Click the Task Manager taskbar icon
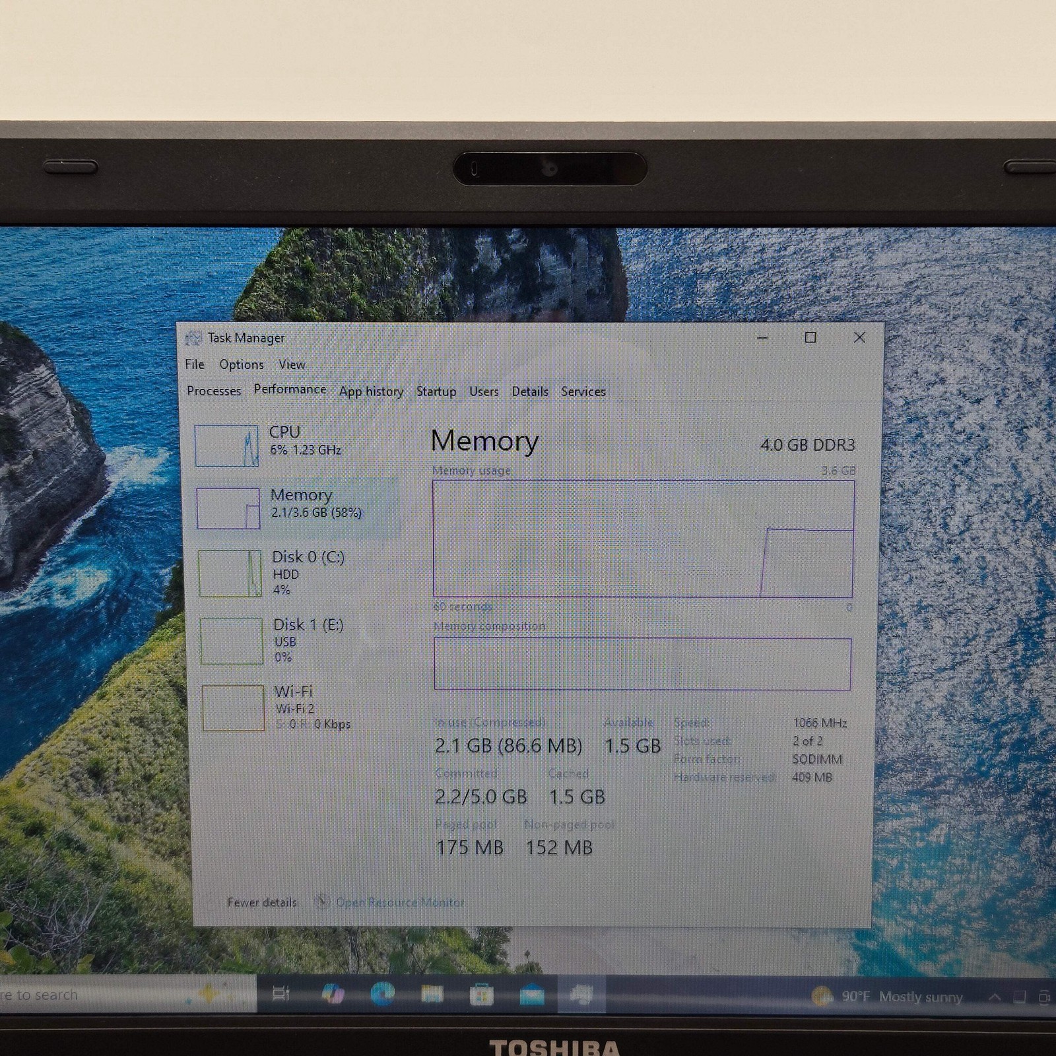 tap(581, 994)
